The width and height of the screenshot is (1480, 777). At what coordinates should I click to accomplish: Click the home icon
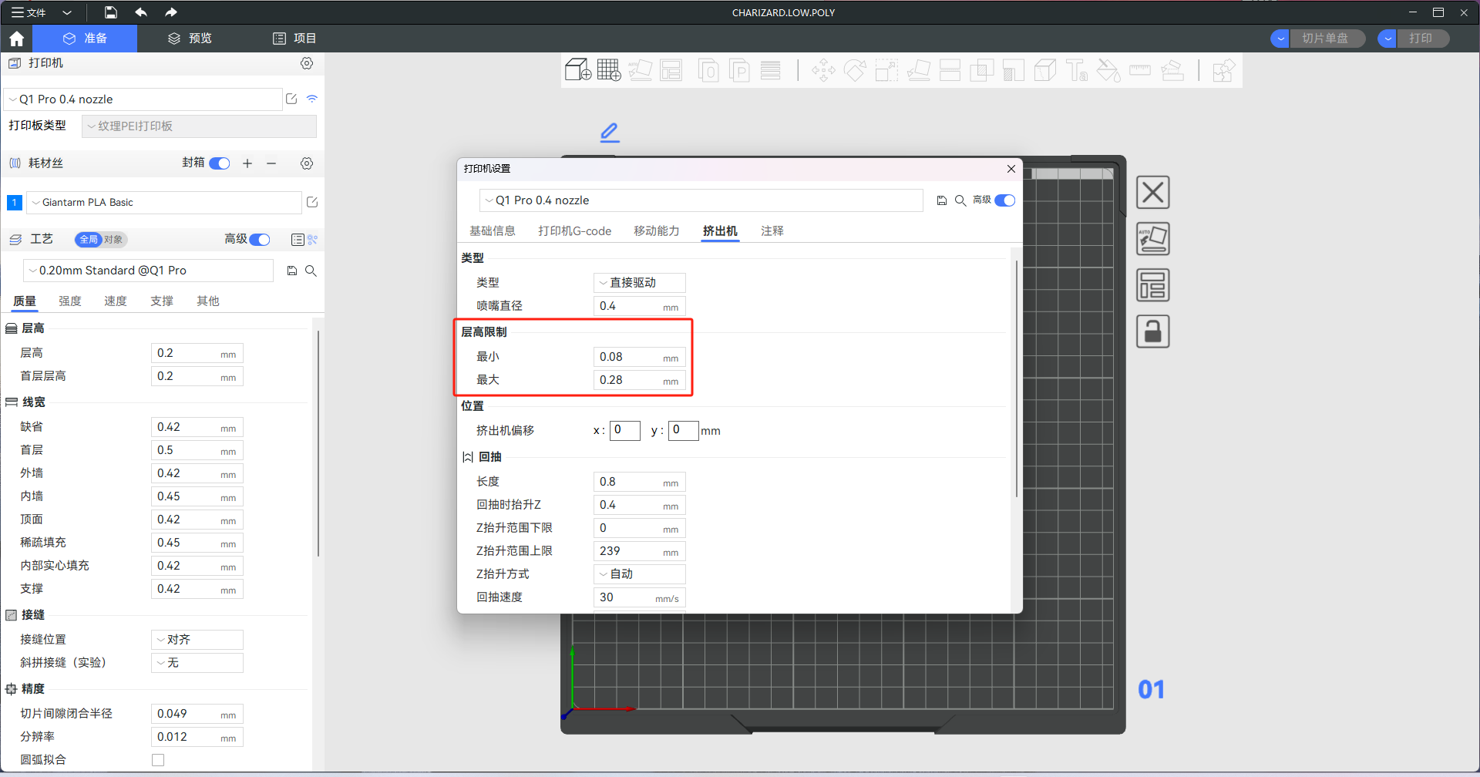pyautogui.click(x=17, y=39)
